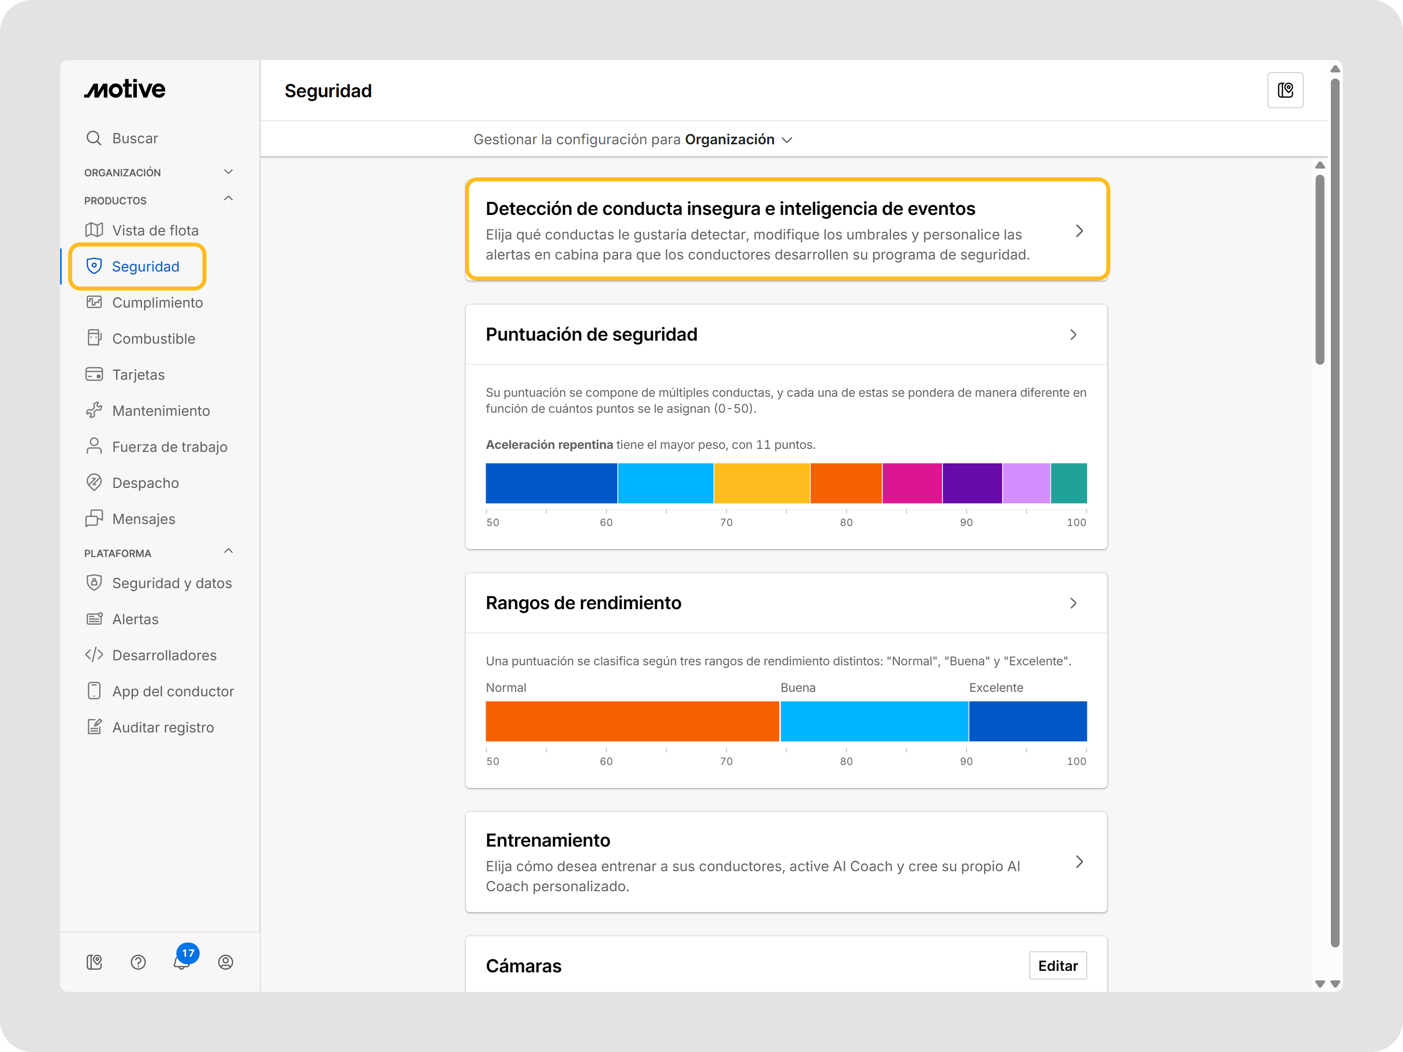Open Detección de conducta insegura card
The width and height of the screenshot is (1403, 1052).
(787, 230)
